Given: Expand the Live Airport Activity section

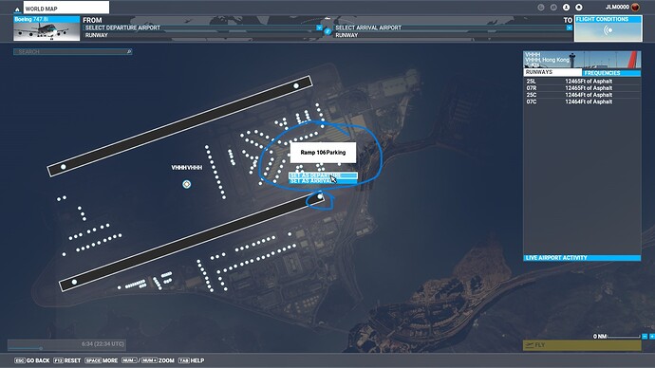Looking at the screenshot, I should coord(582,258).
